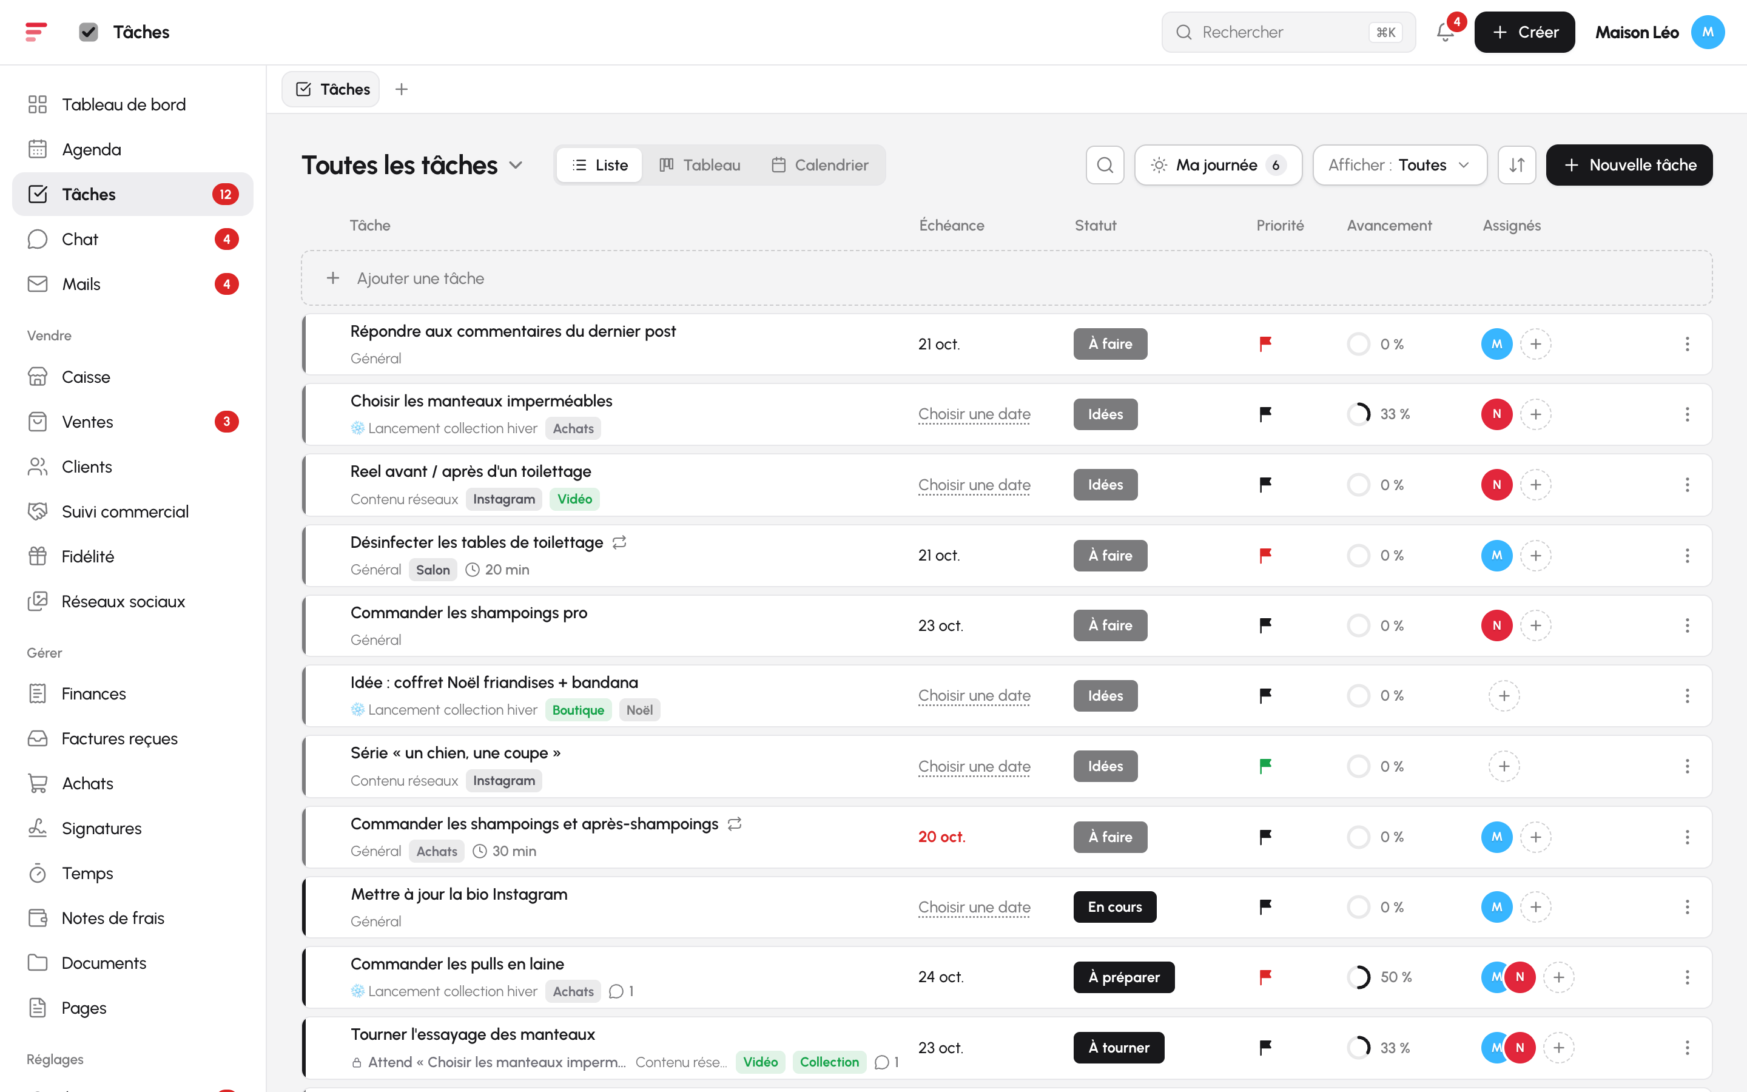Open À faire status of Désinfecter les tables
This screenshot has height=1092, width=1747.
click(1109, 555)
